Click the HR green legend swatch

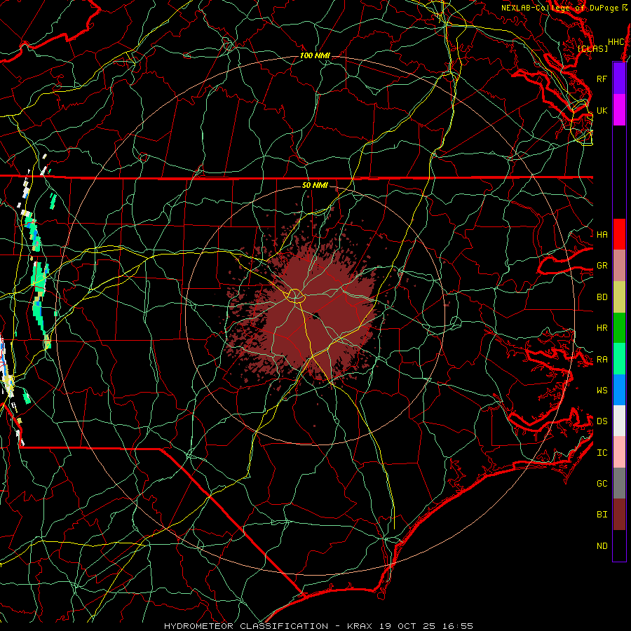619,328
